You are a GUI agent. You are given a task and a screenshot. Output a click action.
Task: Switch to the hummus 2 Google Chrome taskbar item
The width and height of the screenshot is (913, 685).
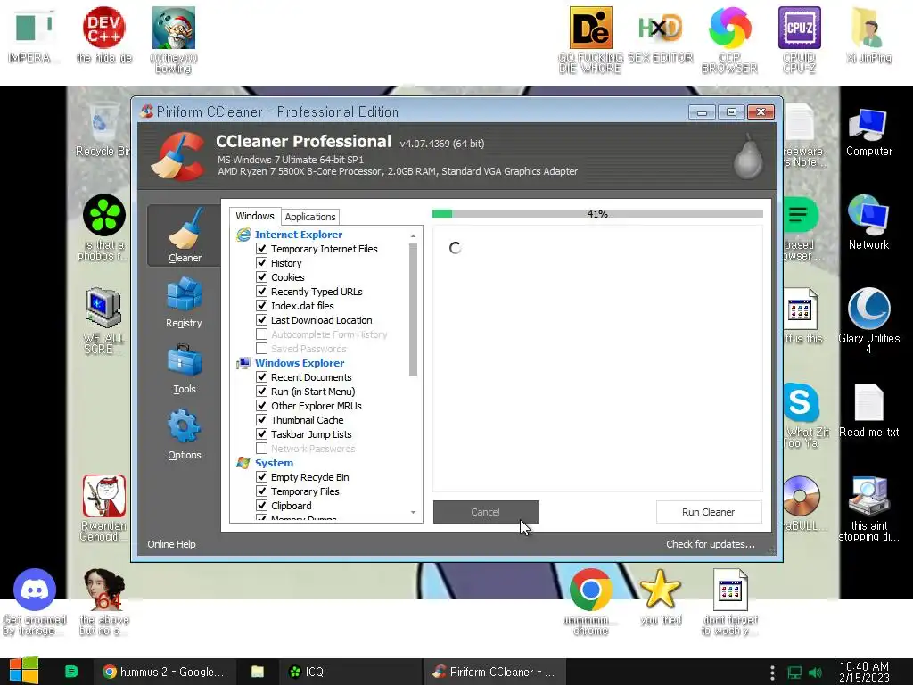164,672
